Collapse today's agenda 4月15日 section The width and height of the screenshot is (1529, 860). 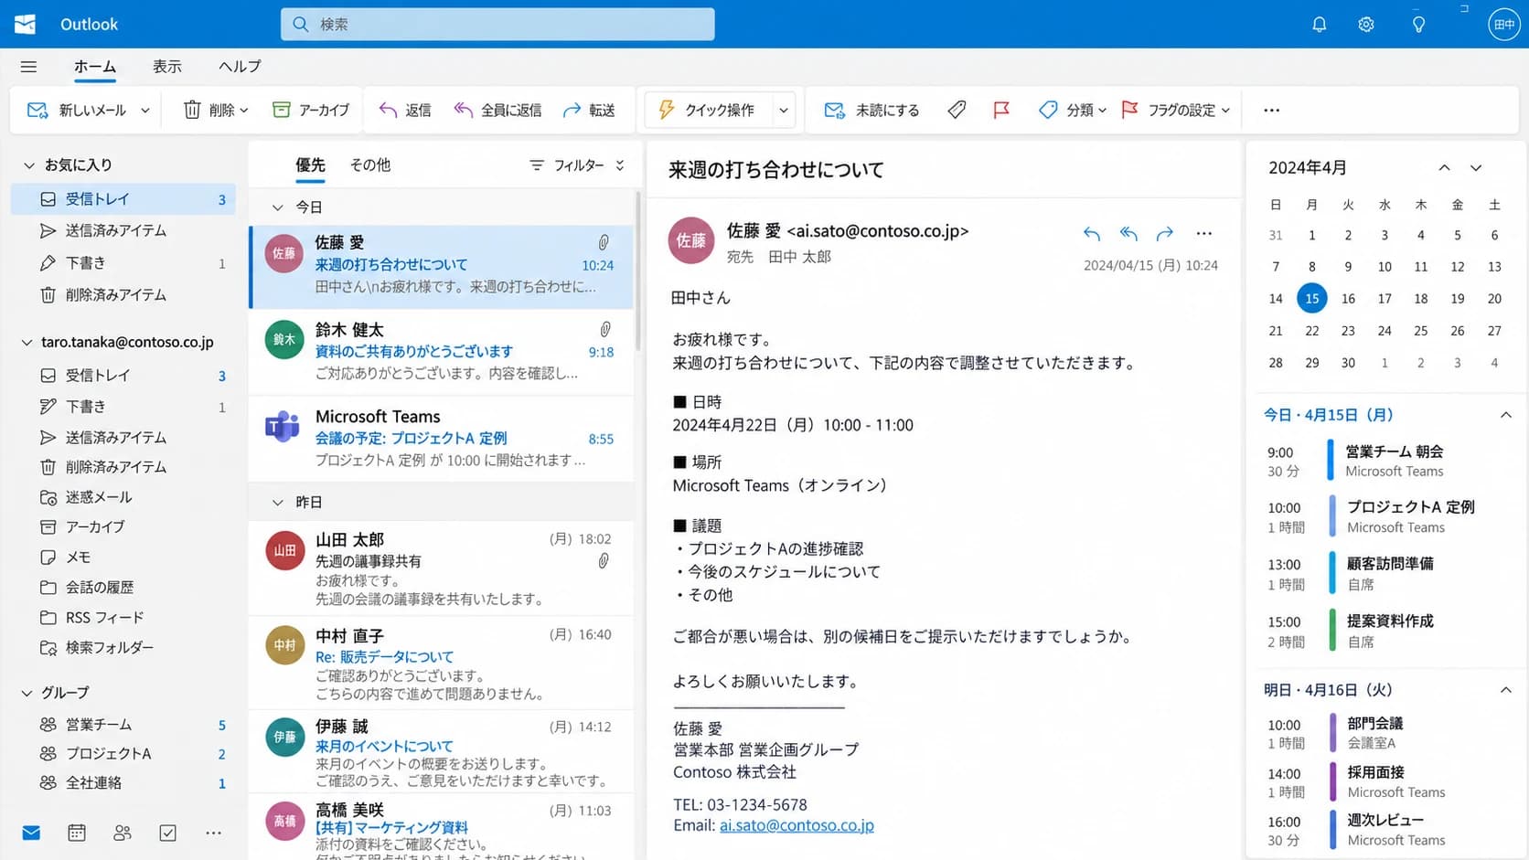(x=1505, y=415)
